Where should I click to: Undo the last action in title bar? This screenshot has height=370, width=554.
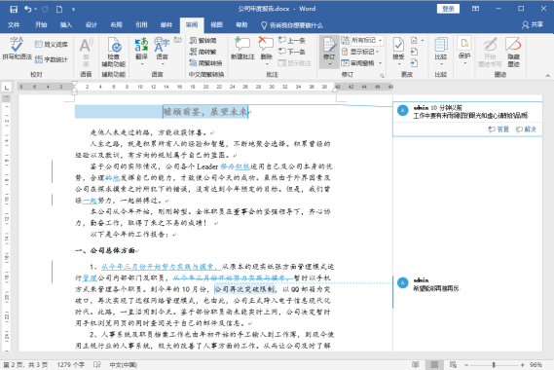coord(28,9)
